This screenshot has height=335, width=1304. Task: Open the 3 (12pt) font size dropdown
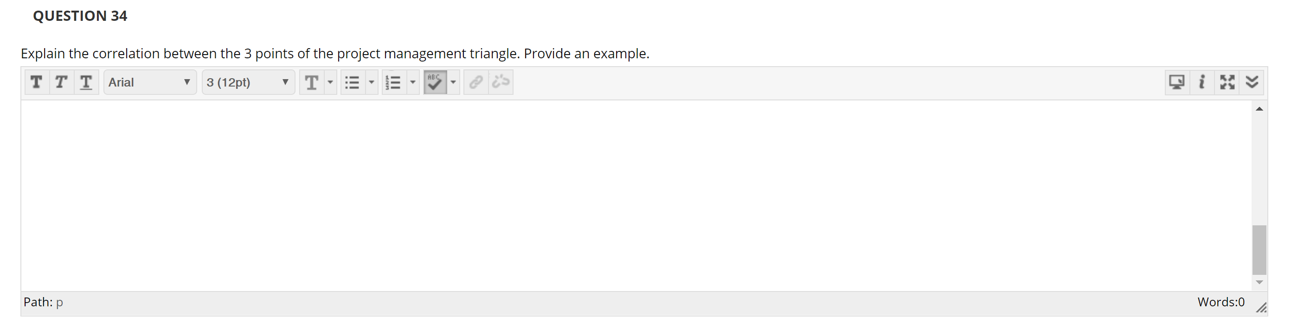coord(248,82)
